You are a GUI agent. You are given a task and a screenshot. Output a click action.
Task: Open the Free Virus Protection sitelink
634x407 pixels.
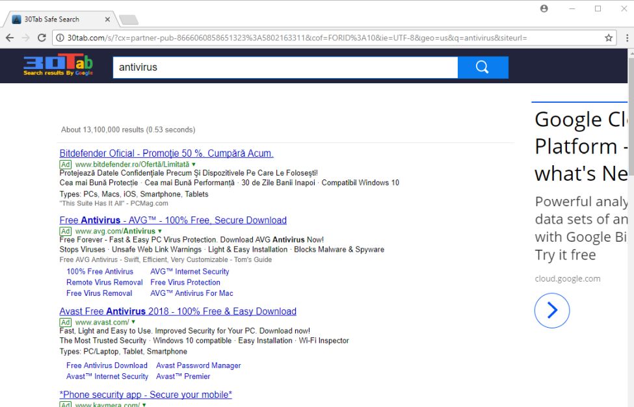click(185, 283)
